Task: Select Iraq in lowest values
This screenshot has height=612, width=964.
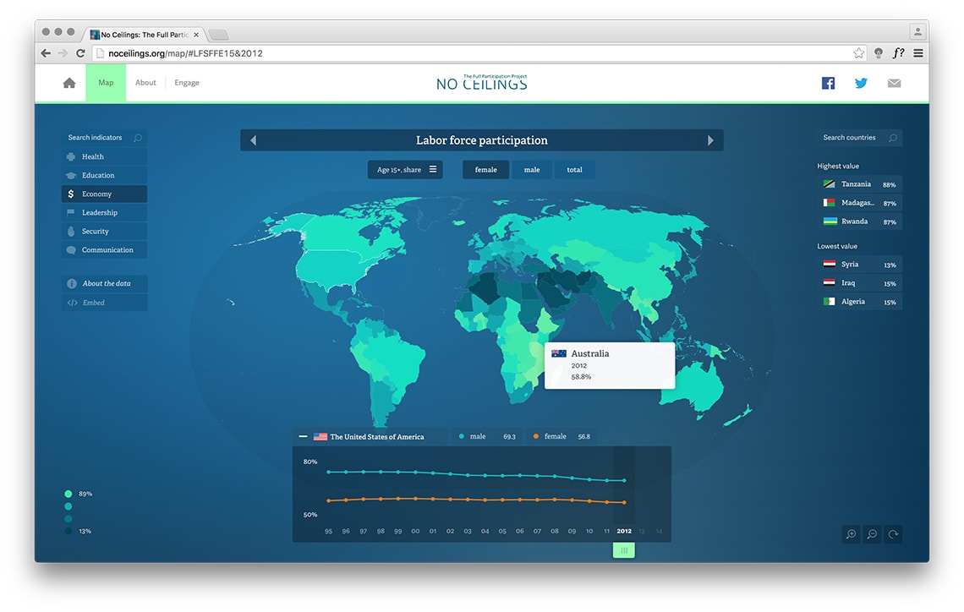Action: point(859,282)
